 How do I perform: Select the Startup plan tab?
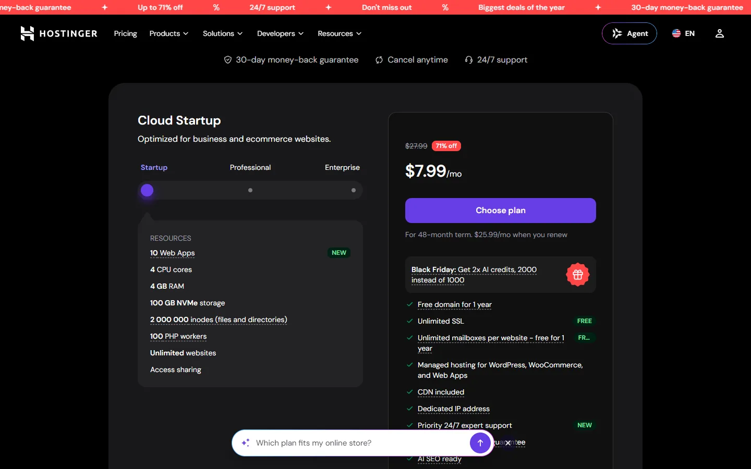pyautogui.click(x=154, y=167)
